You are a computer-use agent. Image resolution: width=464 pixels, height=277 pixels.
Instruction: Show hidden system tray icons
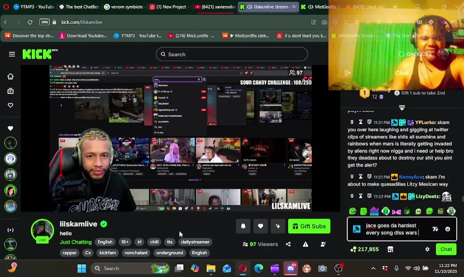pyautogui.click(x=373, y=268)
